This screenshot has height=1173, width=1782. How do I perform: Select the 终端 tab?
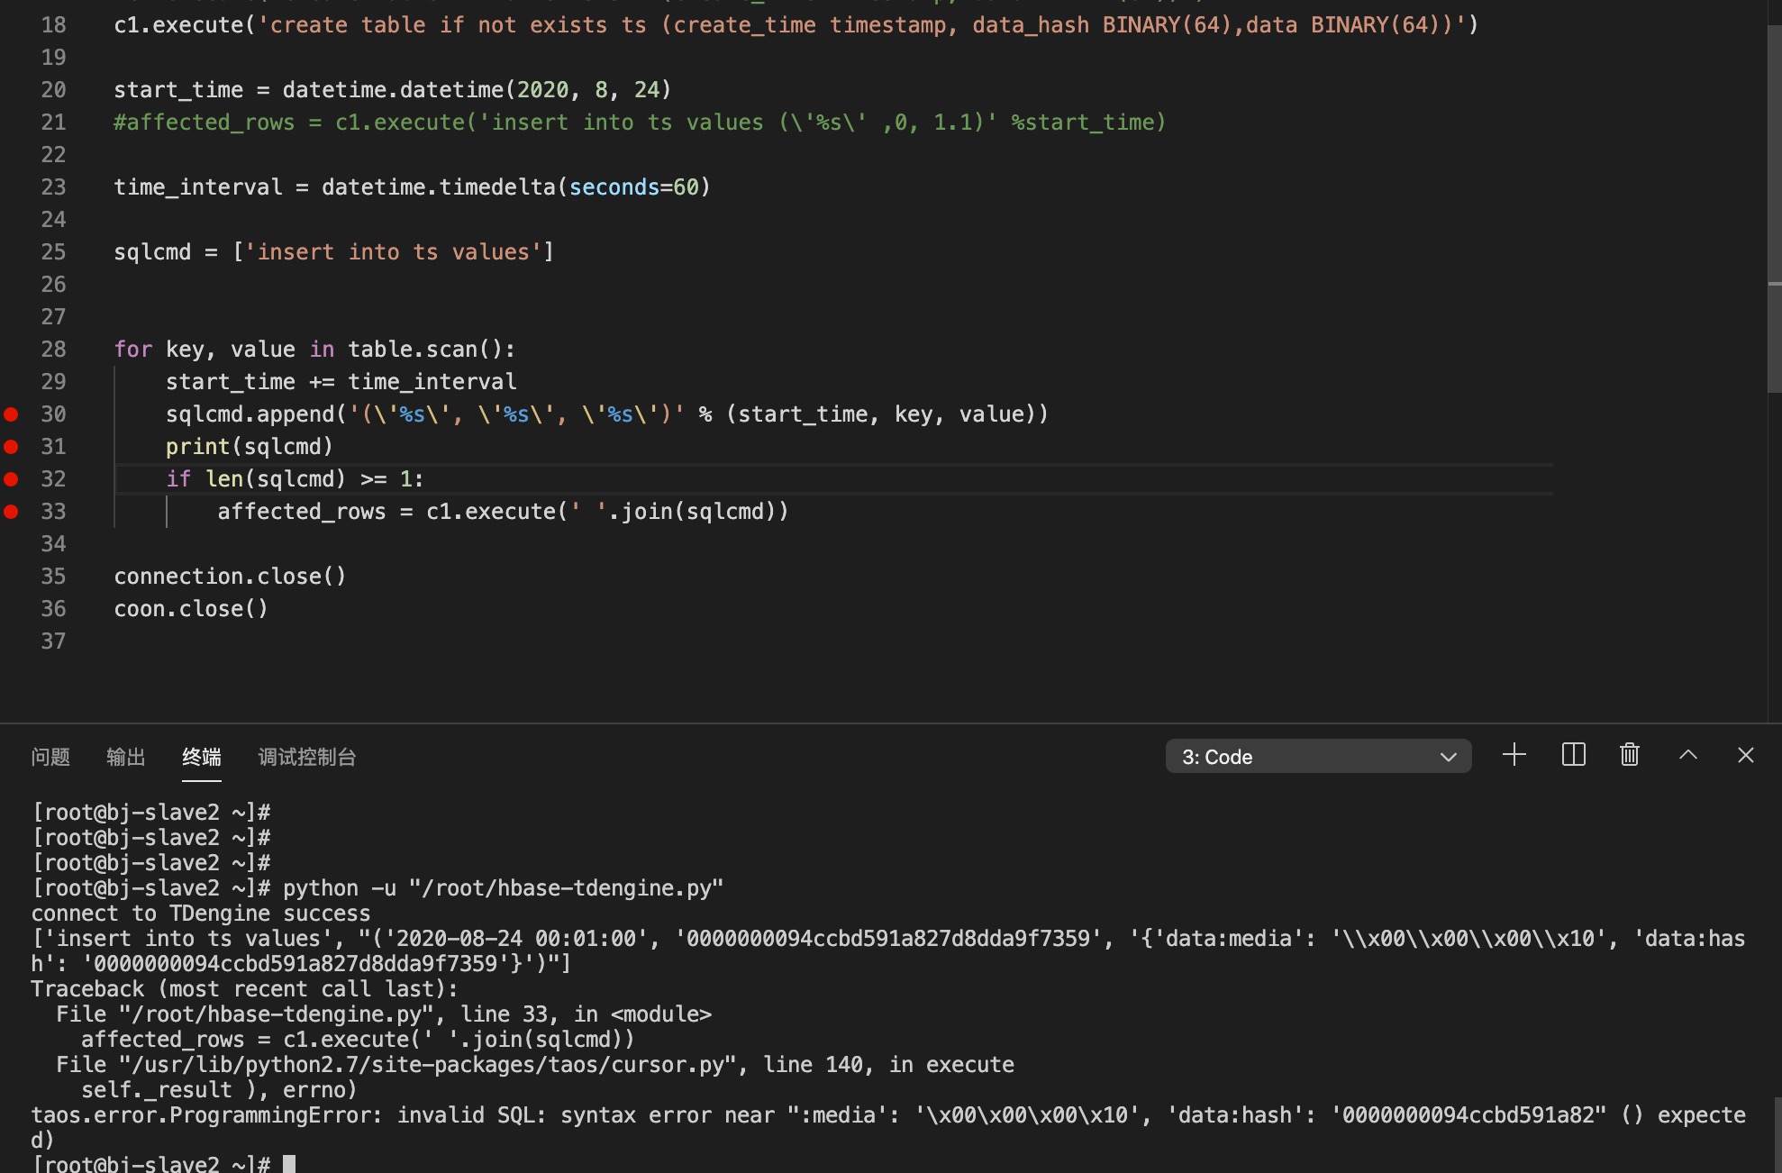tap(202, 757)
